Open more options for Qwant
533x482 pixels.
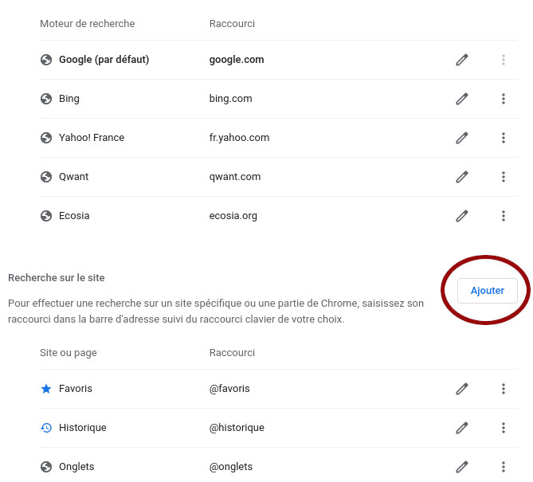click(504, 177)
